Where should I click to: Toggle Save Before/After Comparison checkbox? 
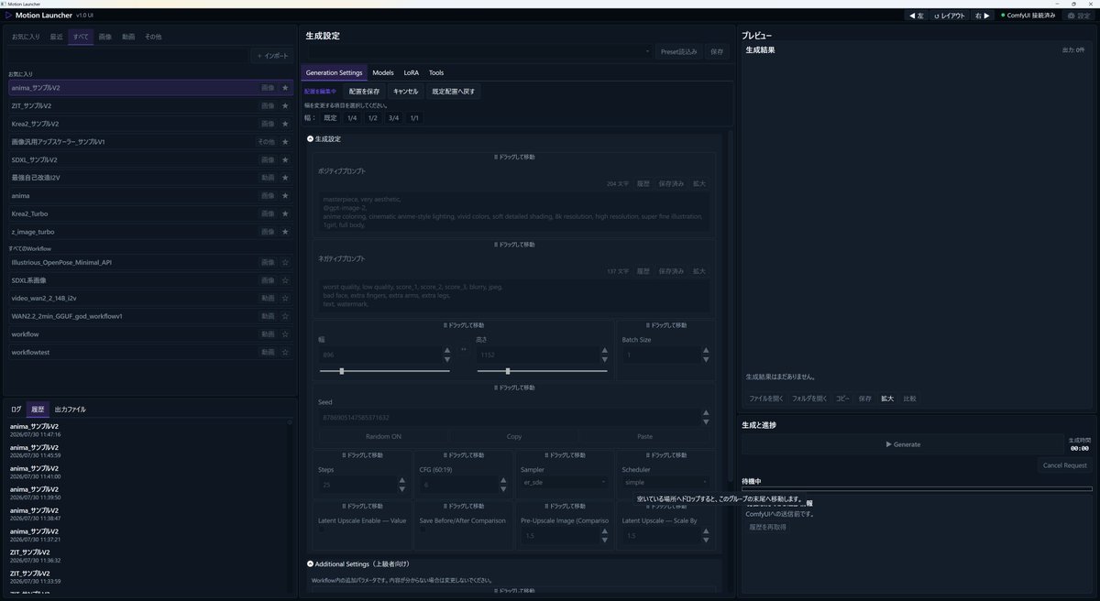423,530
